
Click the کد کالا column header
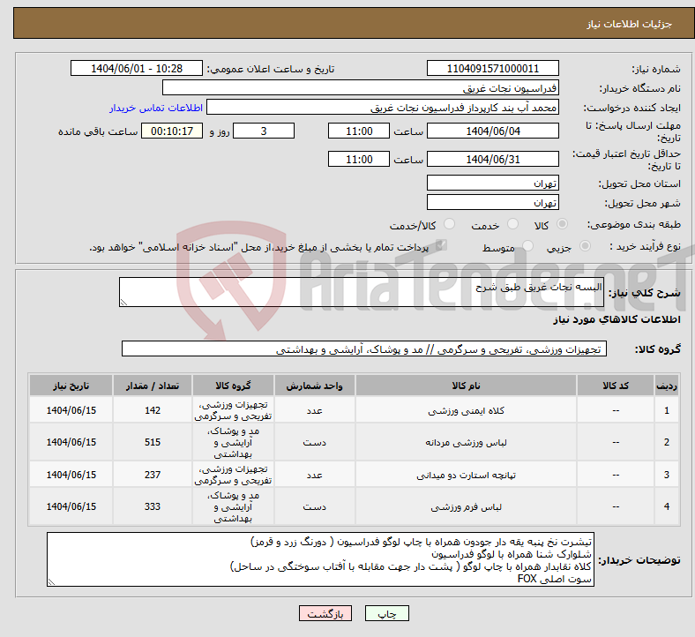(x=616, y=386)
